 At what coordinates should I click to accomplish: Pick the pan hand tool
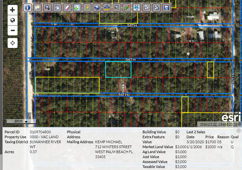coord(57,7)
